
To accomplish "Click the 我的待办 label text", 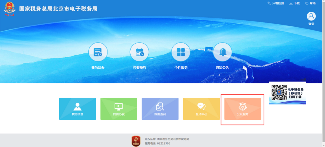I will pos(98,68).
